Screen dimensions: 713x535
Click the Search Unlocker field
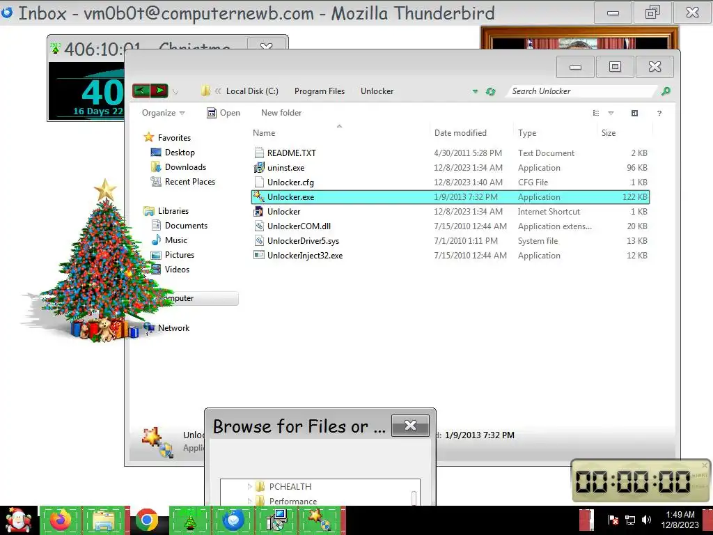click(583, 91)
